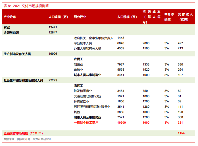This screenshot has height=146, width=198.
Task: Select the '建筑业' row label
Action: point(78,70)
